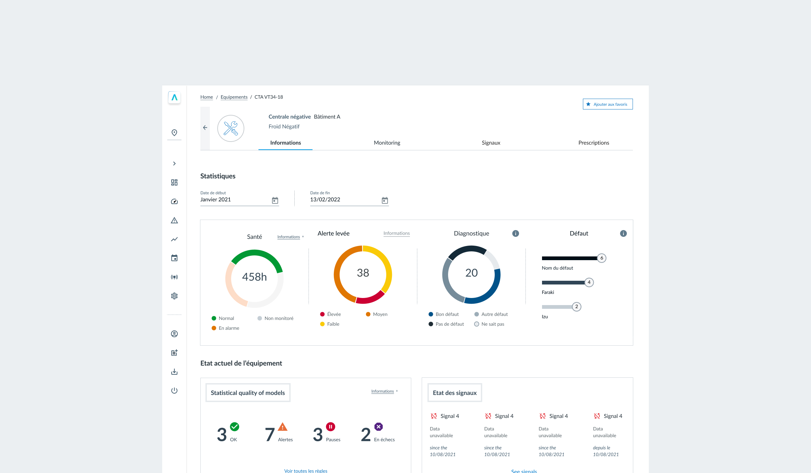Open the settings gear in sidebar
The height and width of the screenshot is (473, 811).
pyautogui.click(x=174, y=296)
